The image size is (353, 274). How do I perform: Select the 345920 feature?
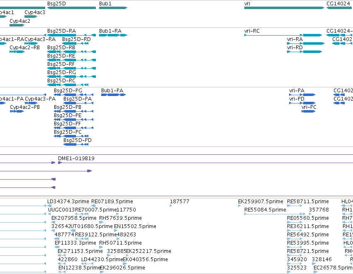[x=295, y=264]
